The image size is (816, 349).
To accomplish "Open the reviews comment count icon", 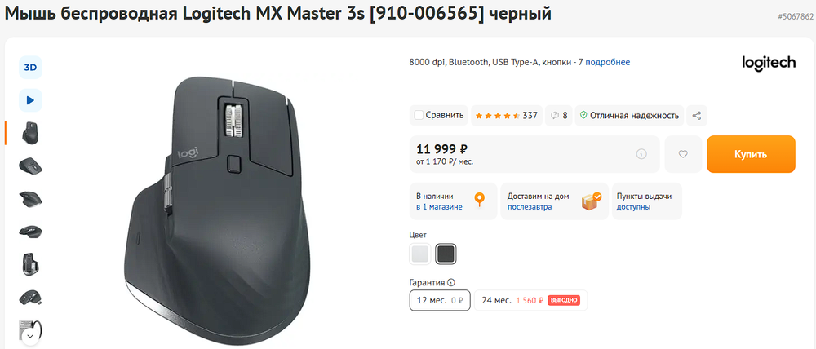I will (x=559, y=116).
